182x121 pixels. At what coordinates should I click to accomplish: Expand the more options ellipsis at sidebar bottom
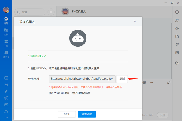6,117
